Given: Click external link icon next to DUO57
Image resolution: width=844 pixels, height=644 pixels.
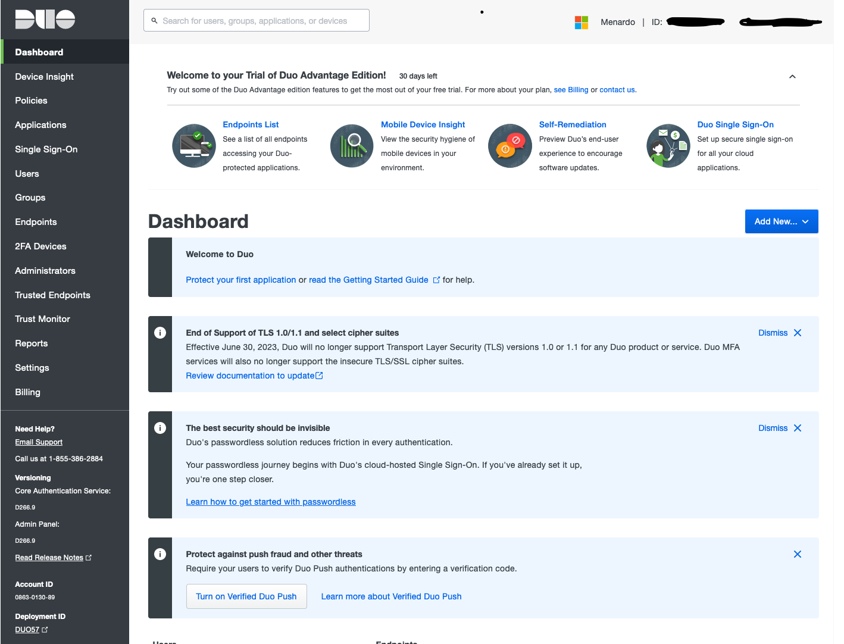Looking at the screenshot, I should click(45, 630).
